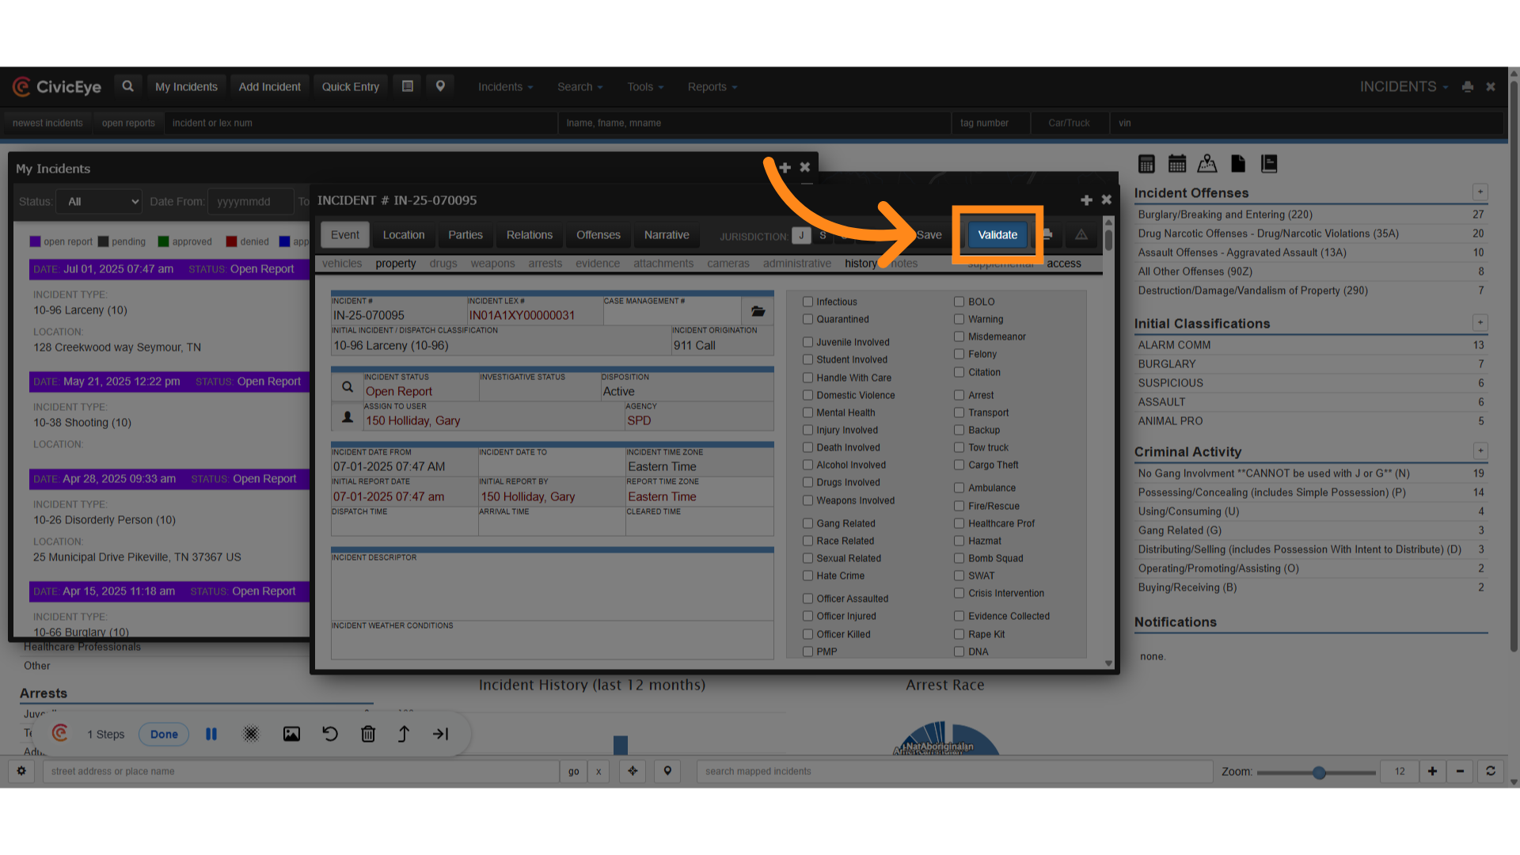The height and width of the screenshot is (855, 1520).
Task: Switch to the Narrative tab
Action: pyautogui.click(x=667, y=235)
